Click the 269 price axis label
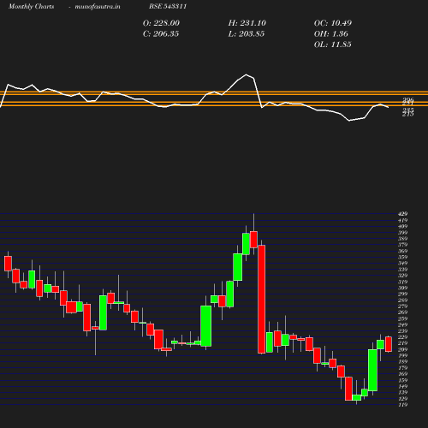Viewport: 428px width, 428px height. [x=403, y=312]
